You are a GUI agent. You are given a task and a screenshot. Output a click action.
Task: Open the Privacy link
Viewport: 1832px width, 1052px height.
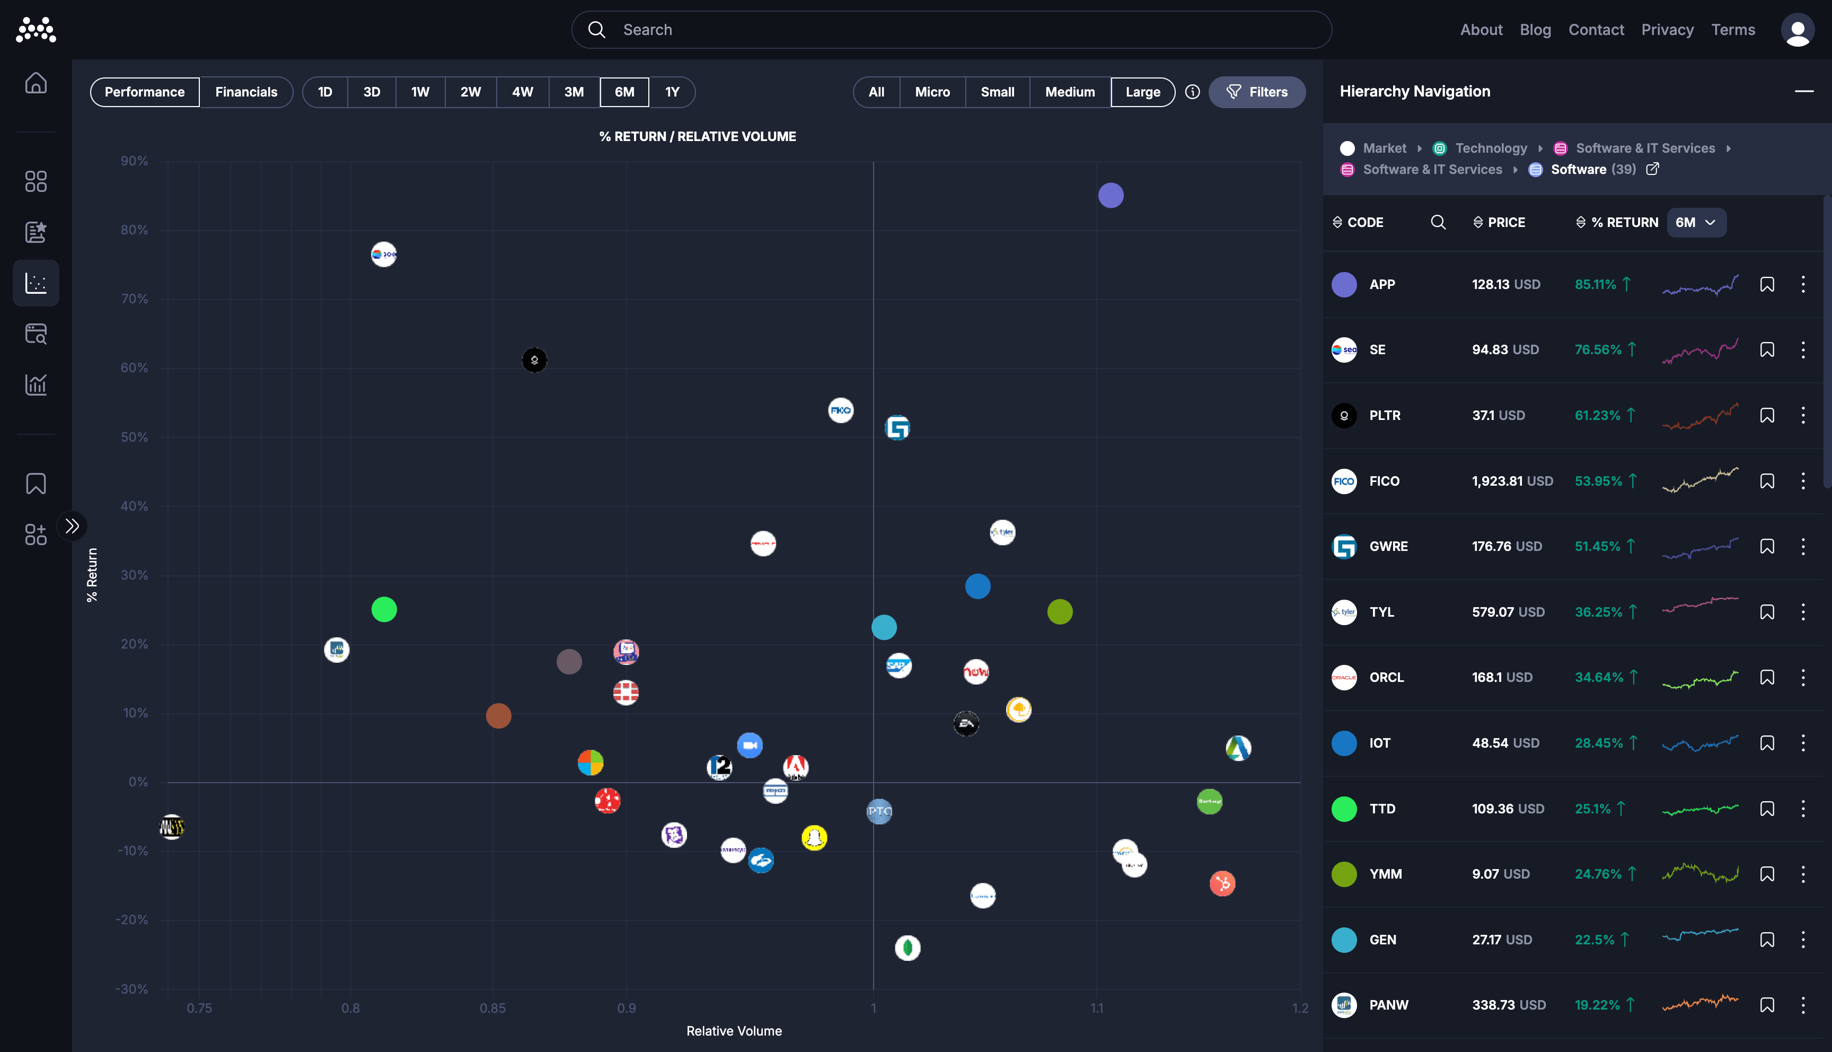[1667, 30]
